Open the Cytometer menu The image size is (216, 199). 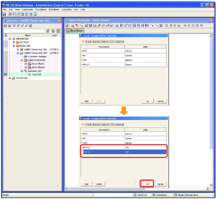pos(67,9)
